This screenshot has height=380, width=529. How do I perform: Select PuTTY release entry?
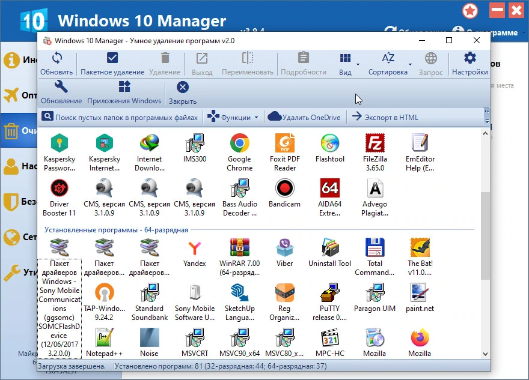click(329, 302)
